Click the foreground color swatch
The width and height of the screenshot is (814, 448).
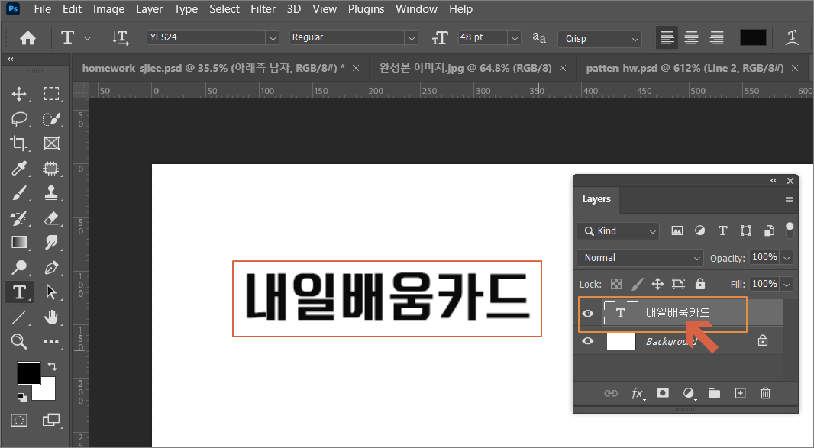(28, 372)
